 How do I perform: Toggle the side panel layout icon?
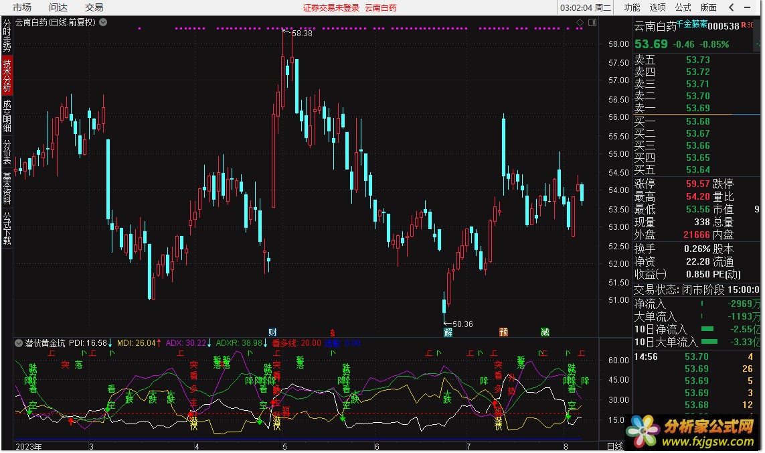click(x=592, y=23)
